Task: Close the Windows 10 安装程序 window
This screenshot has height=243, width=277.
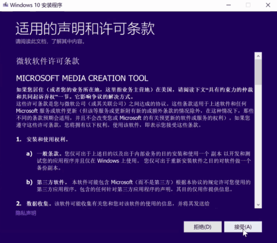Action: [x=268, y=5]
